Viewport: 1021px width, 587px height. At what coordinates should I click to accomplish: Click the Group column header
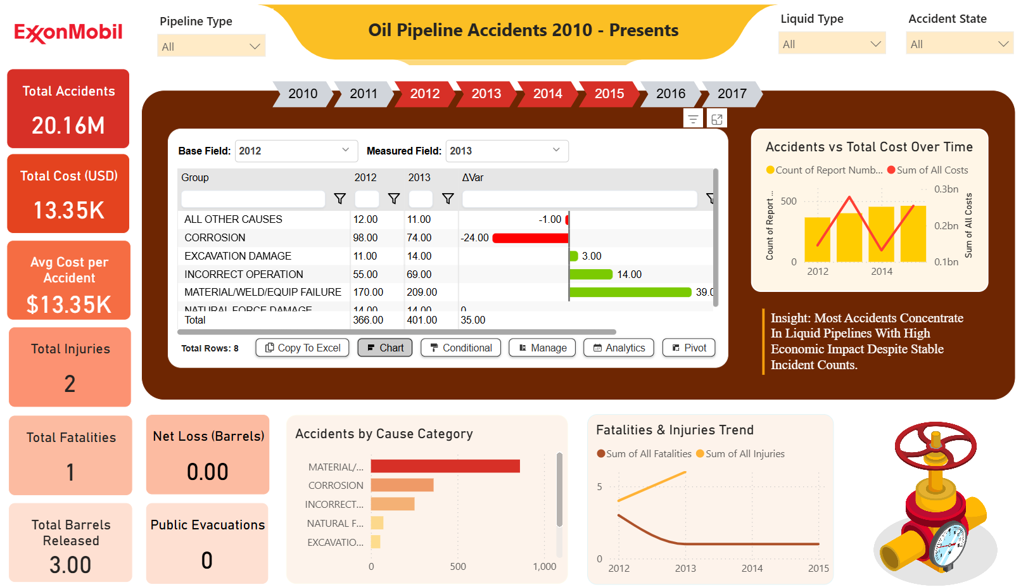tap(195, 178)
